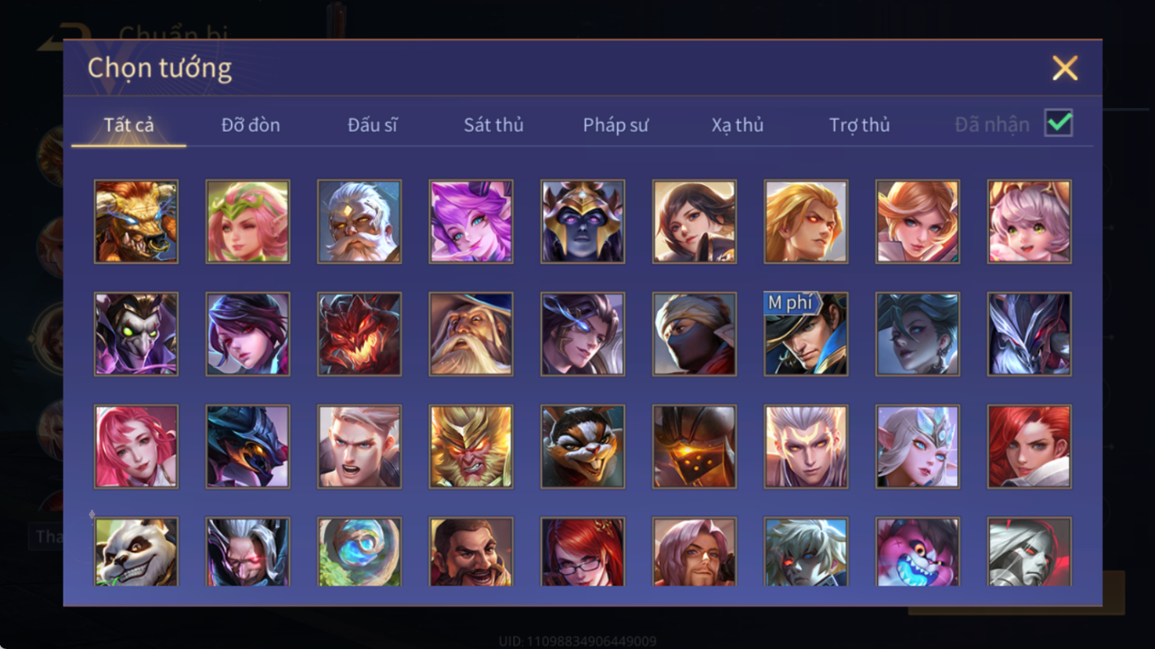
Task: Select the orange lion beast hero portrait
Action: (136, 222)
